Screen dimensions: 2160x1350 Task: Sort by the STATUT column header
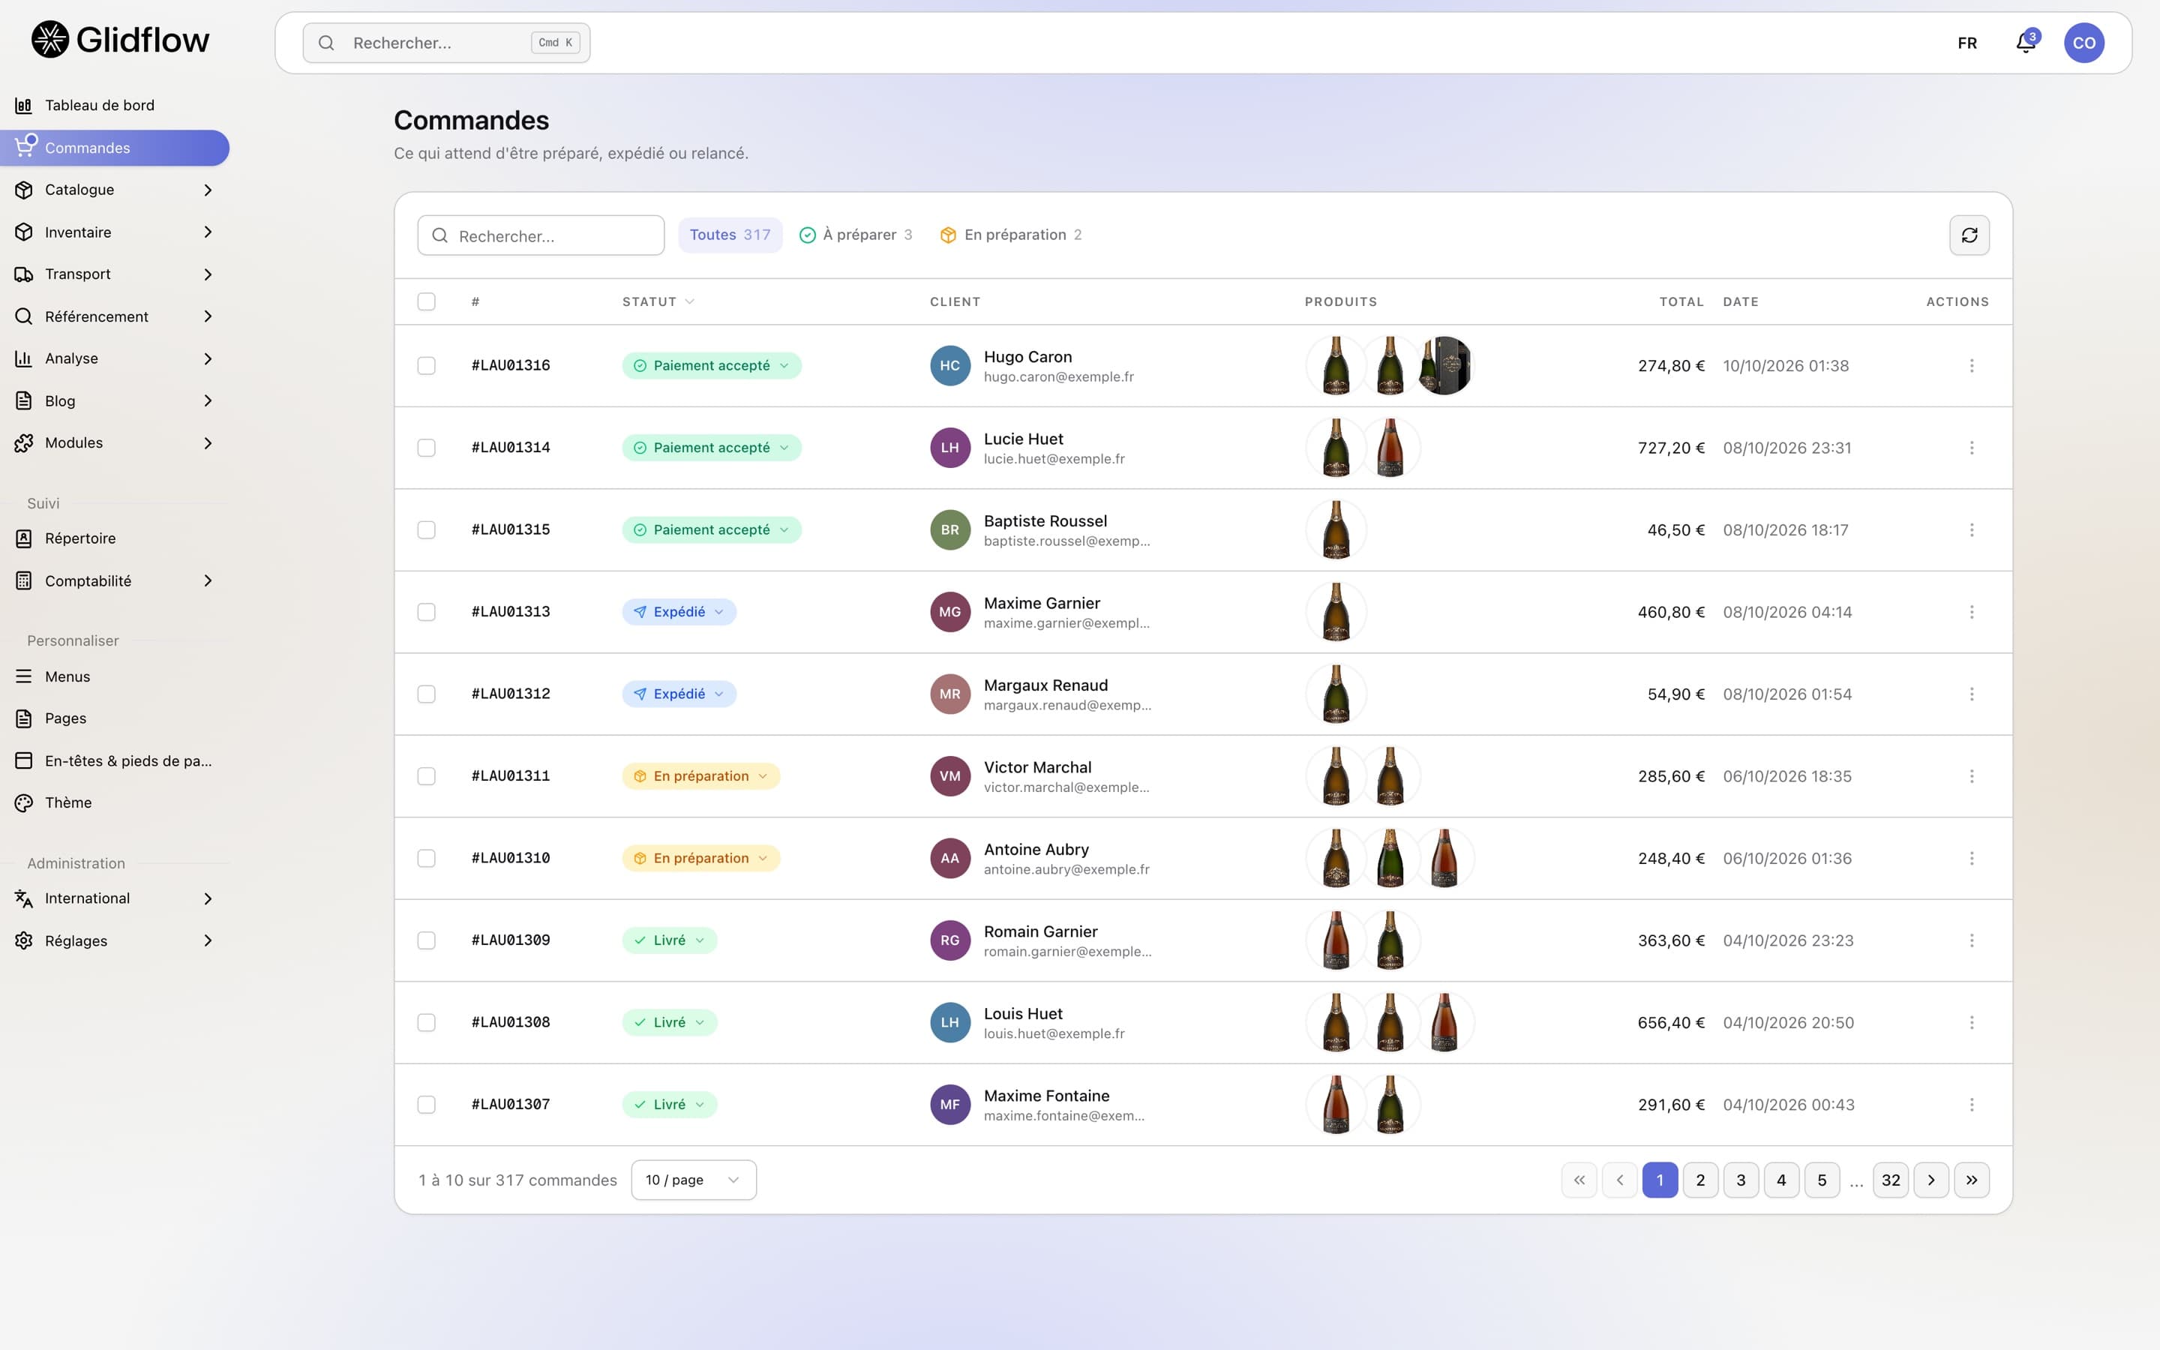pyautogui.click(x=658, y=301)
